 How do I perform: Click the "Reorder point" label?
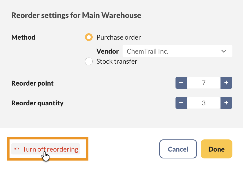[x=32, y=83]
